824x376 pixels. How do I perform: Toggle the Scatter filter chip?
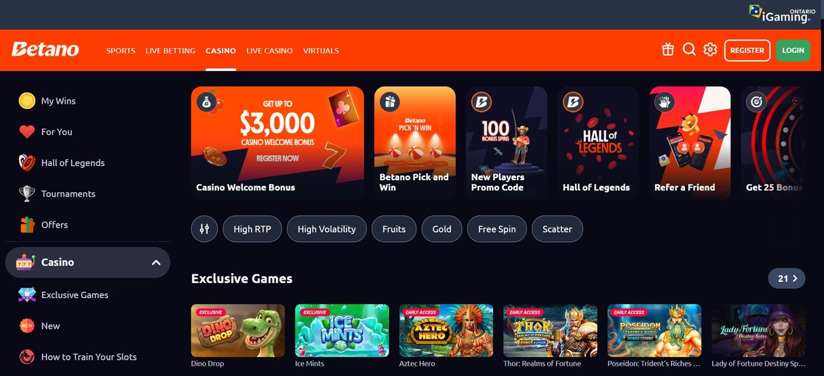[557, 229]
